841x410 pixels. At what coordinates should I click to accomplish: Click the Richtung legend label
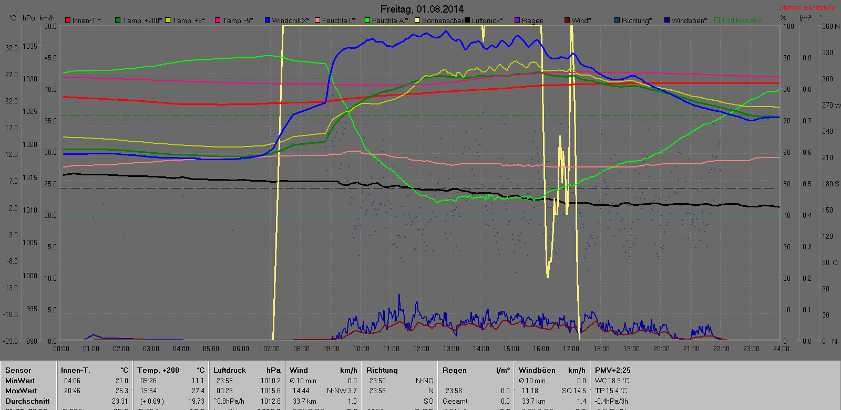tap(636, 20)
